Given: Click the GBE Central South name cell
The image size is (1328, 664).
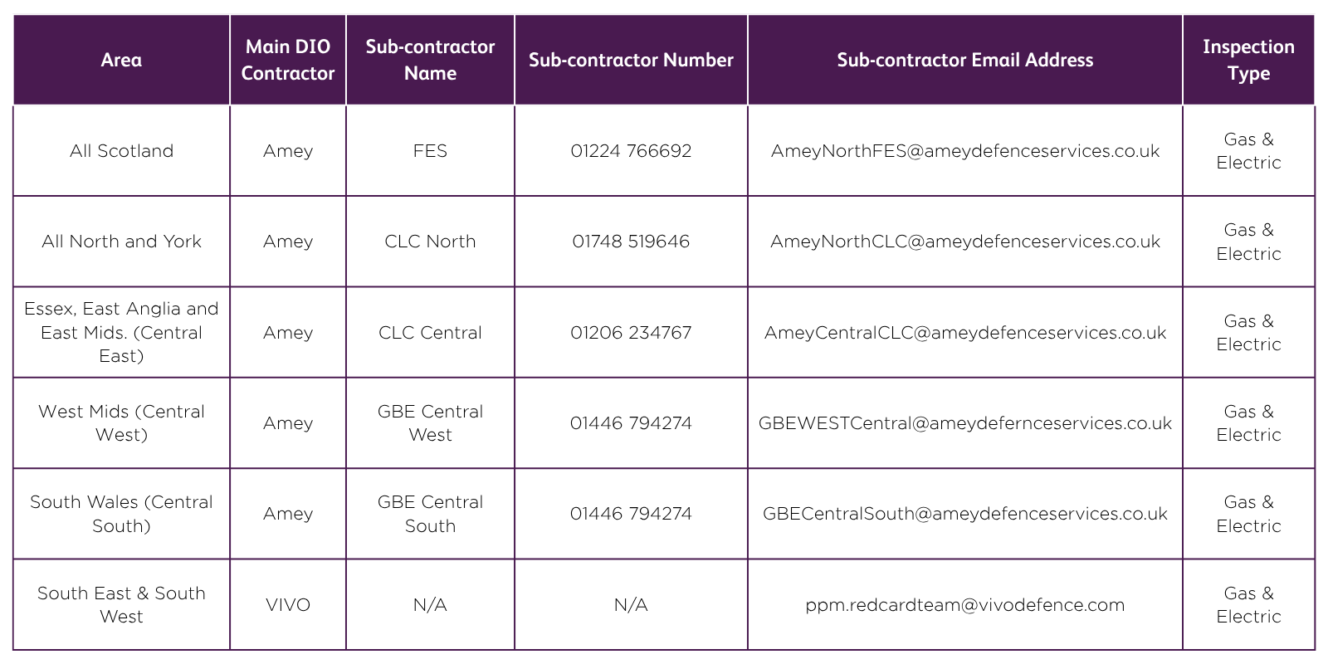Looking at the screenshot, I should click(x=430, y=514).
